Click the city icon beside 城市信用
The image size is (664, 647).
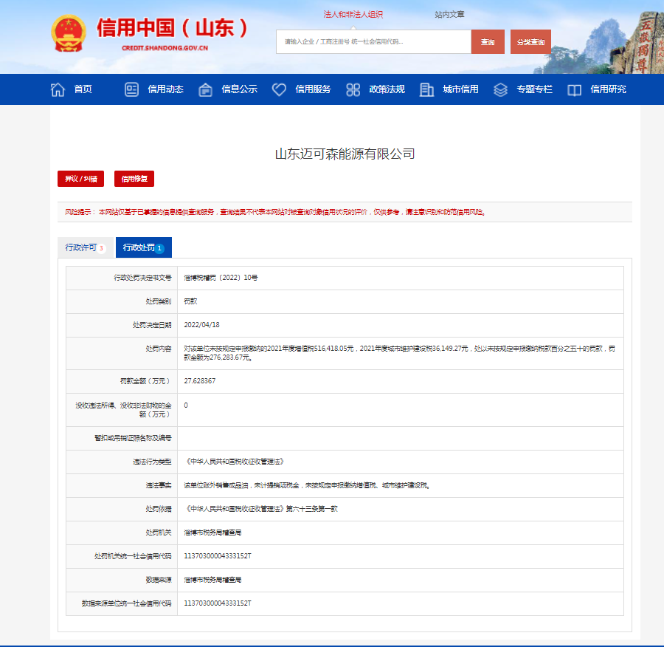[426, 89]
